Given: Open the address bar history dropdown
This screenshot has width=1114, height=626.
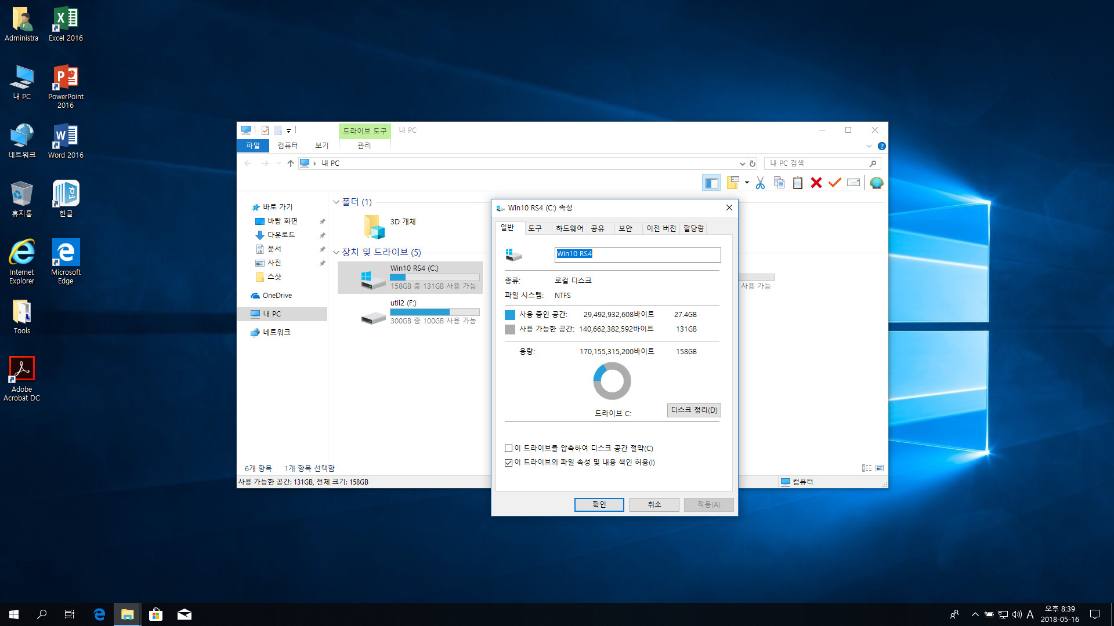Looking at the screenshot, I should click(x=742, y=163).
